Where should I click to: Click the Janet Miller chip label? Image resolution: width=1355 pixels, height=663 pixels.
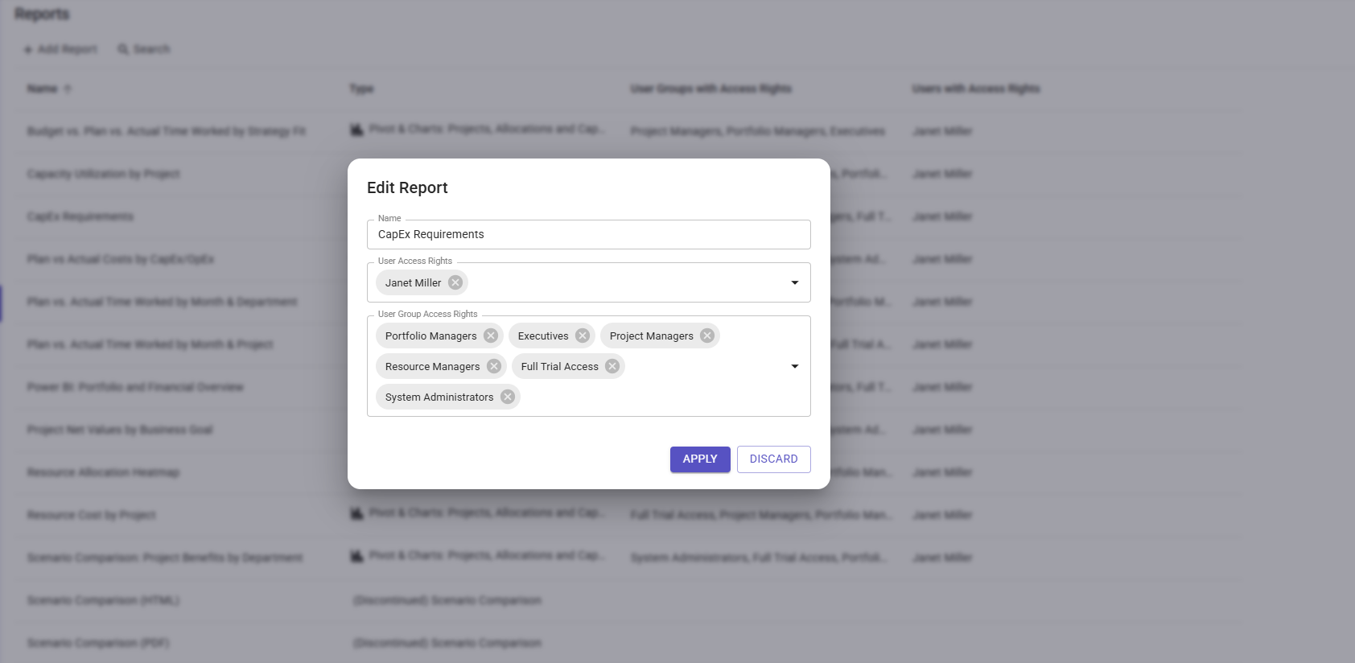coord(413,282)
